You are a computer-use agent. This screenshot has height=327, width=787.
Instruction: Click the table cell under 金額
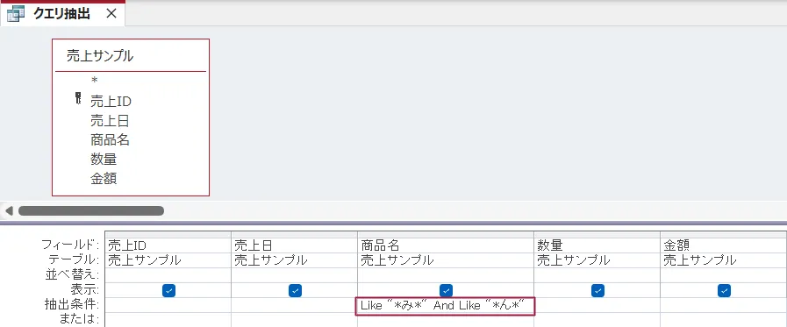click(723, 260)
